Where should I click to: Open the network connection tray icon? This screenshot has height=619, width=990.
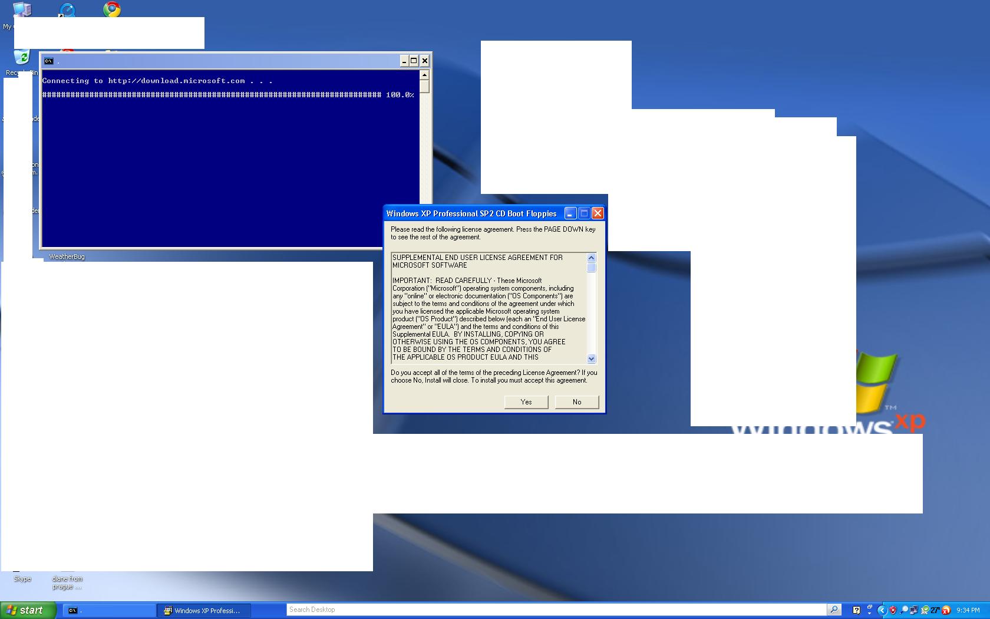913,610
